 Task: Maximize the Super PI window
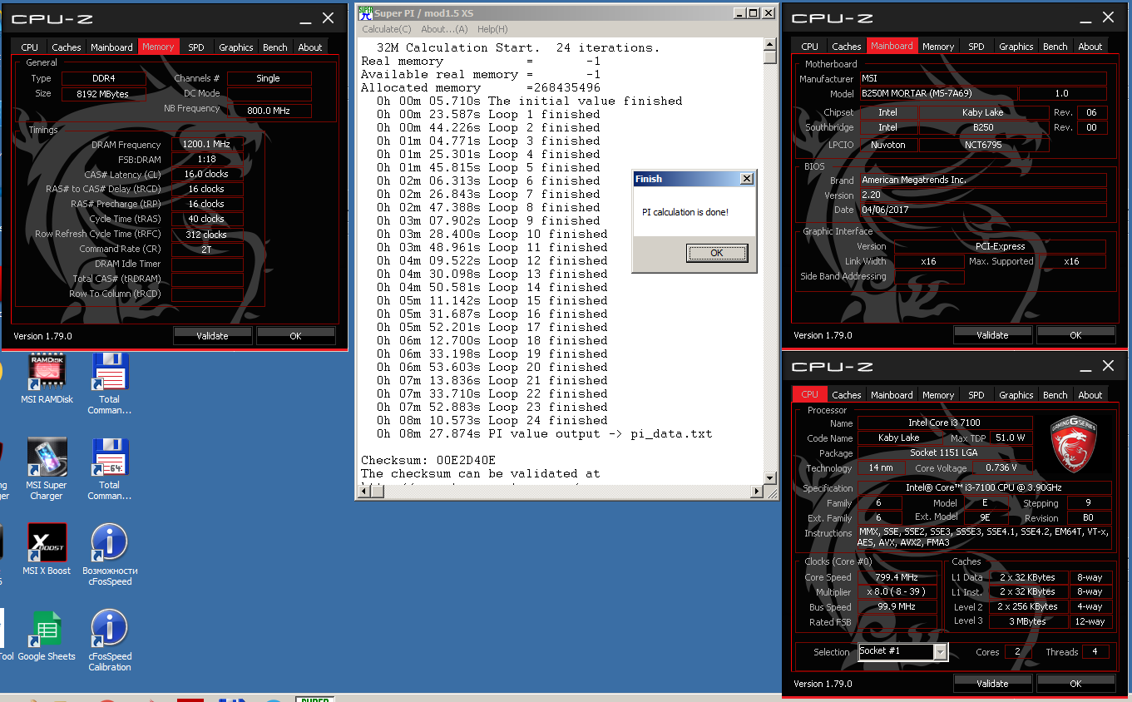pyautogui.click(x=753, y=12)
